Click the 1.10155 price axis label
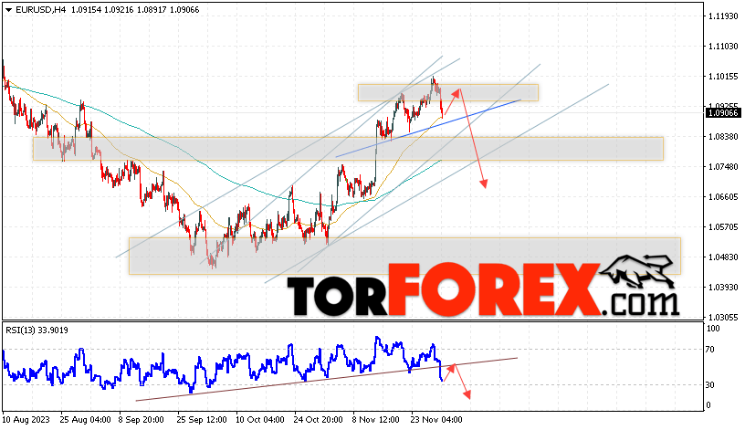This screenshot has width=745, height=430. (x=723, y=77)
